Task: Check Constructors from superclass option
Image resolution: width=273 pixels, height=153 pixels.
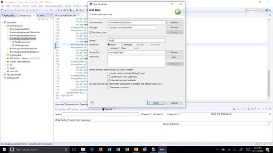Action: click(x=109, y=76)
